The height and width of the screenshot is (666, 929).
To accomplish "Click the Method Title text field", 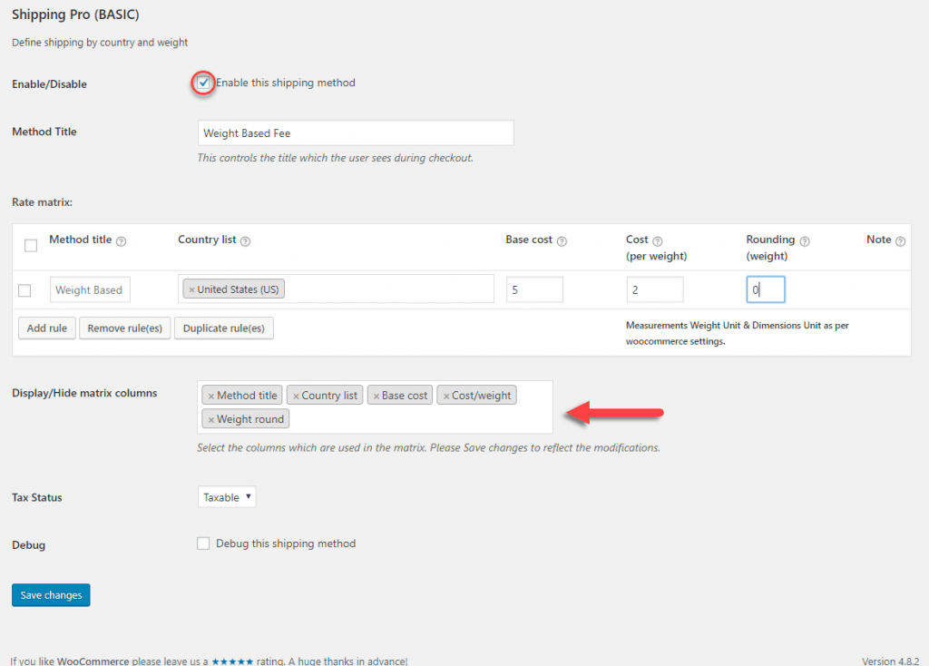I will pyautogui.click(x=356, y=132).
